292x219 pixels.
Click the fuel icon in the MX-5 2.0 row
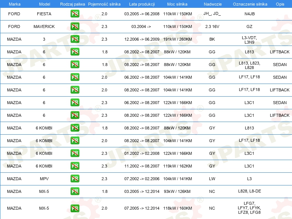pyautogui.click(x=75, y=208)
